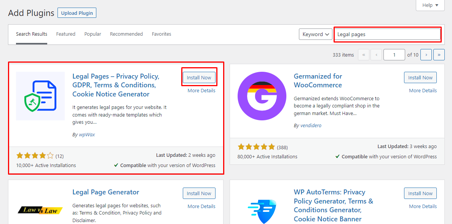Viewport: 452px width, 224px height.
Task: Click the 333 items count text
Action: tap(343, 55)
